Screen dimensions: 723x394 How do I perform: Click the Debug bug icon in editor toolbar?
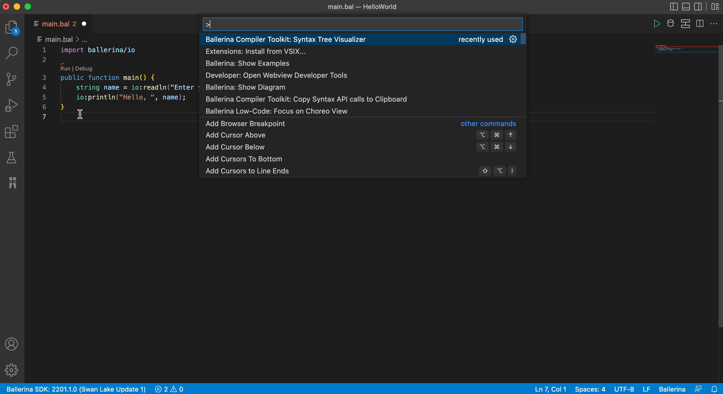[671, 24]
